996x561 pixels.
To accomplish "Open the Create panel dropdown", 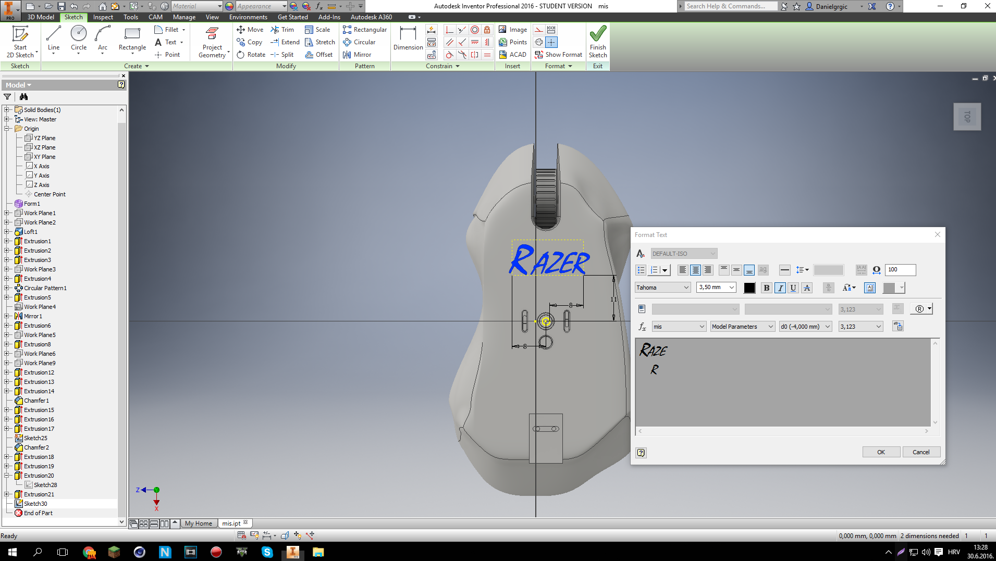I will coord(137,66).
